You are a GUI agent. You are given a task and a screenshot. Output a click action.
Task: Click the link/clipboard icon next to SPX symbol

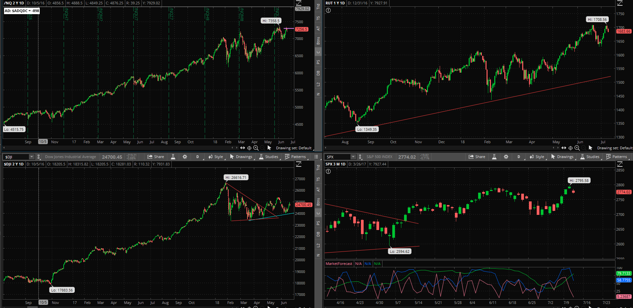[x=360, y=157]
